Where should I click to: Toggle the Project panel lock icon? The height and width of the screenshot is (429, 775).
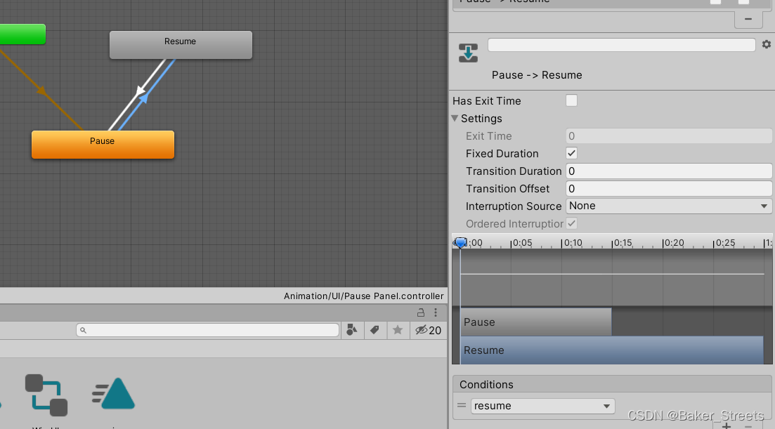421,312
